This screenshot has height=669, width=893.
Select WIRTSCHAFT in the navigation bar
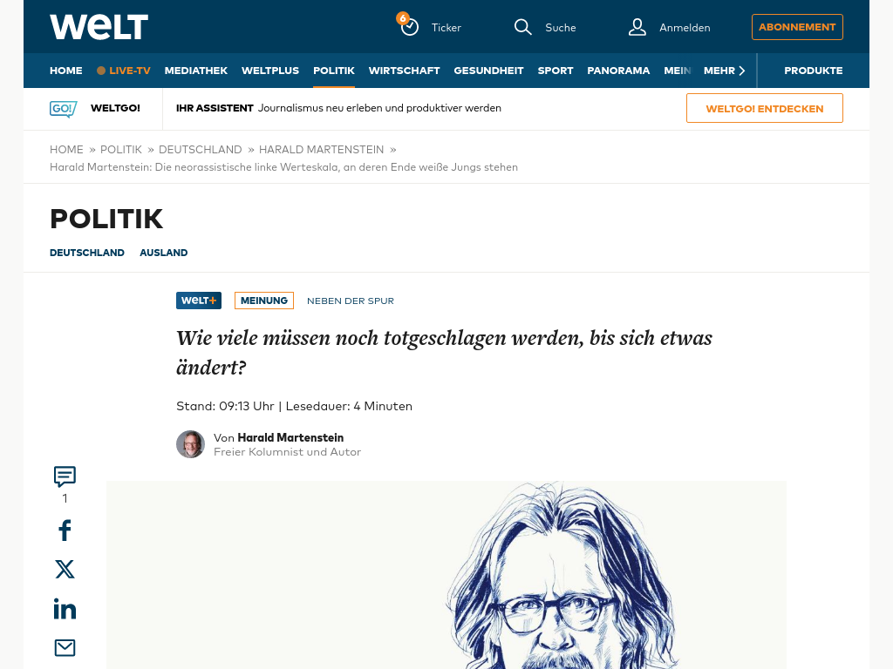(x=404, y=71)
